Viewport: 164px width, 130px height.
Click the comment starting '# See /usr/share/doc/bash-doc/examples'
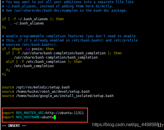[x=65, y=11]
